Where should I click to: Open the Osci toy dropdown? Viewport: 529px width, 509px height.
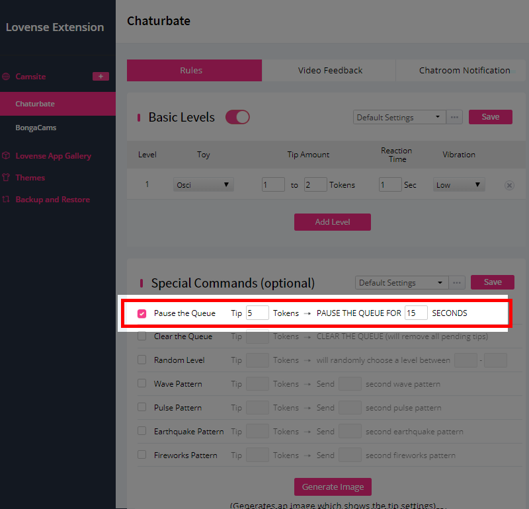click(x=204, y=185)
